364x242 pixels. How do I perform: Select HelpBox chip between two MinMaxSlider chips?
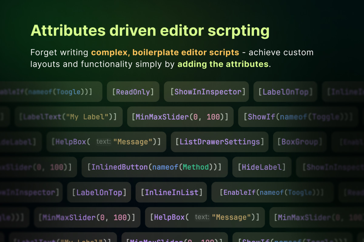point(205,217)
